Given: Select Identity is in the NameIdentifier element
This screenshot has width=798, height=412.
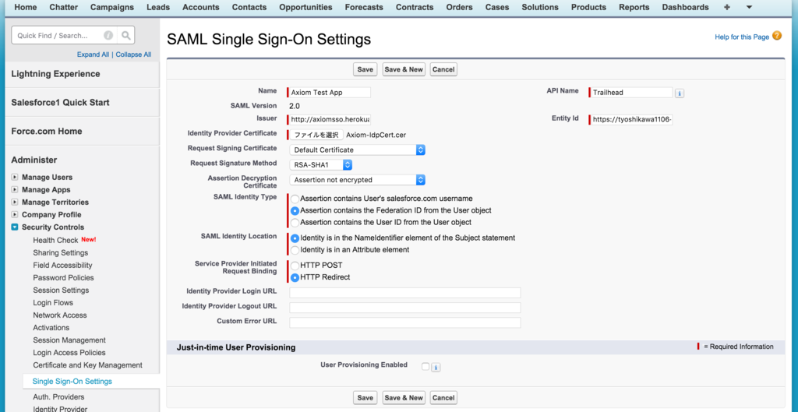Looking at the screenshot, I should (x=295, y=238).
